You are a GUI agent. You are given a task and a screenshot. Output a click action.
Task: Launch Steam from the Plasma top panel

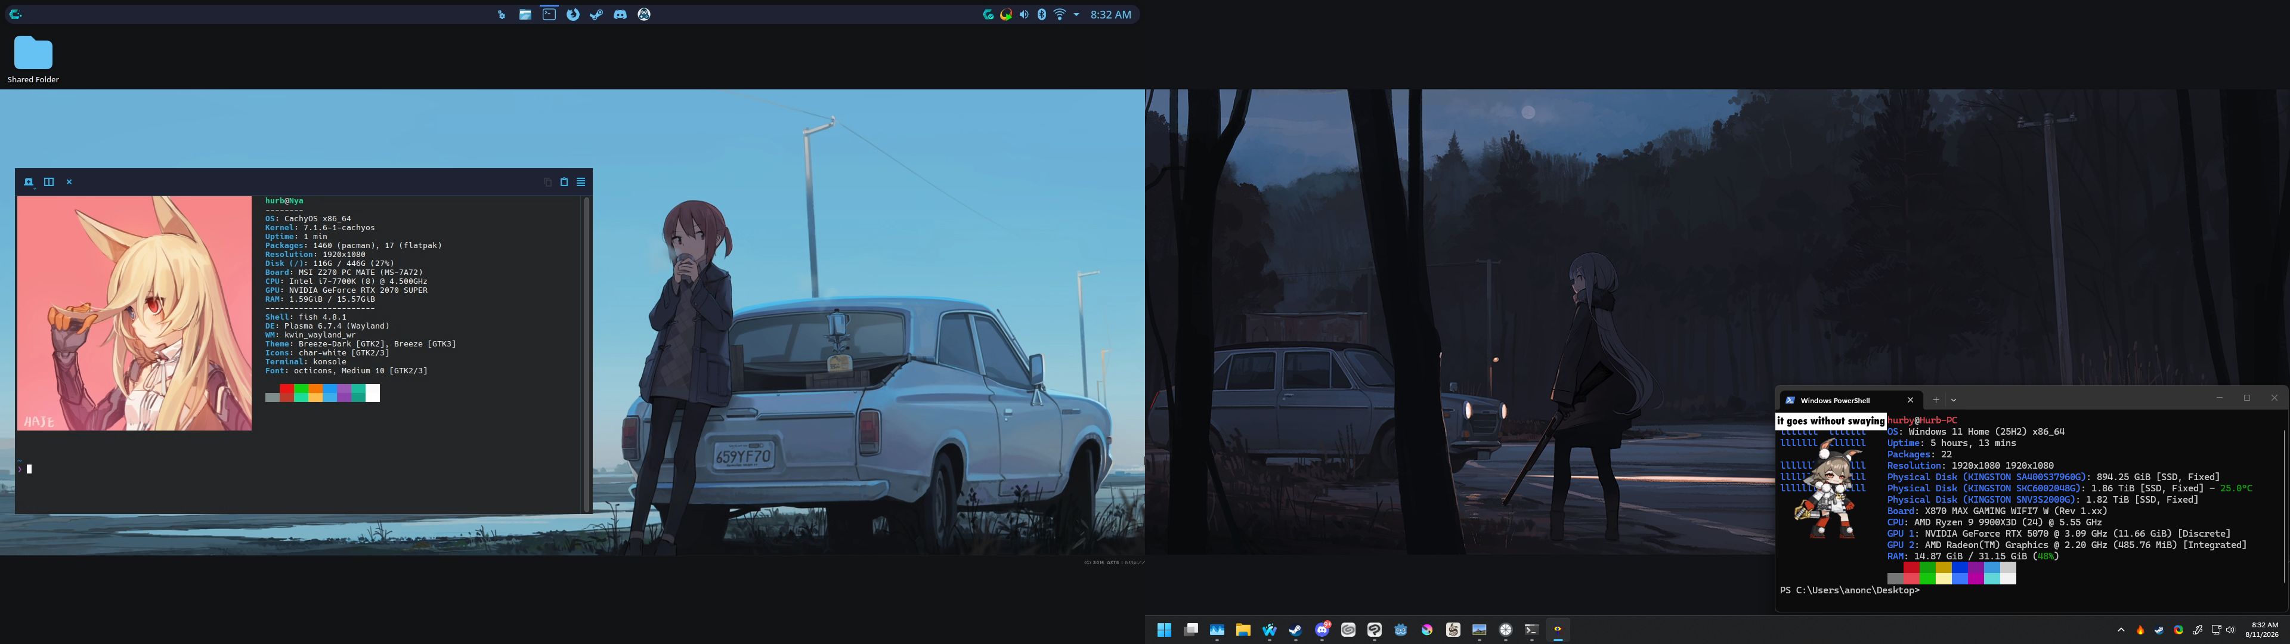[x=596, y=14]
